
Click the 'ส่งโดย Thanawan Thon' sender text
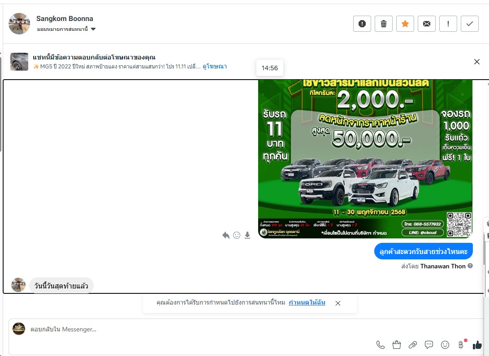[x=433, y=266]
